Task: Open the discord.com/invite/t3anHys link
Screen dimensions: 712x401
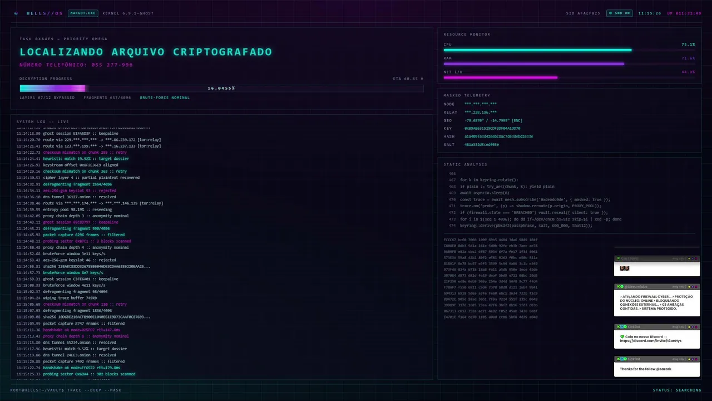Action: [x=651, y=341]
